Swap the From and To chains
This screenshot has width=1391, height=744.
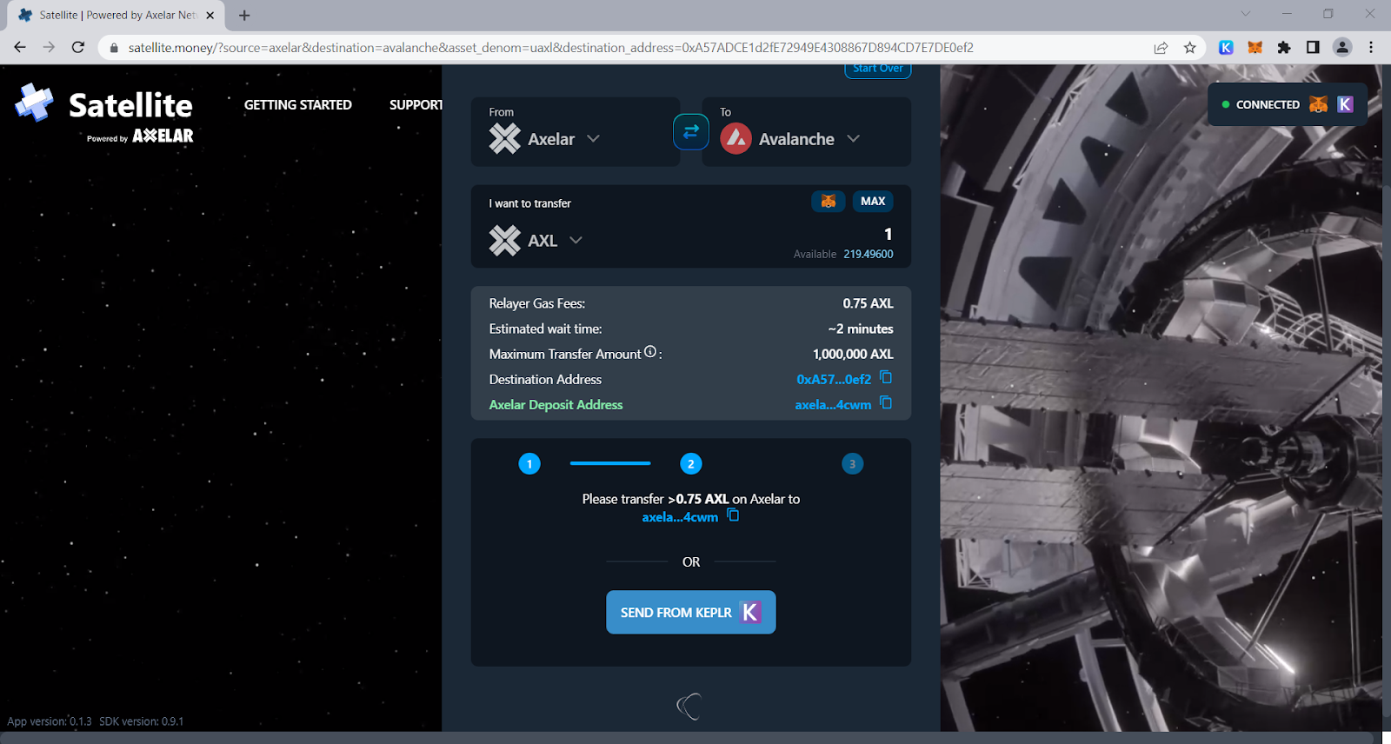coord(691,132)
